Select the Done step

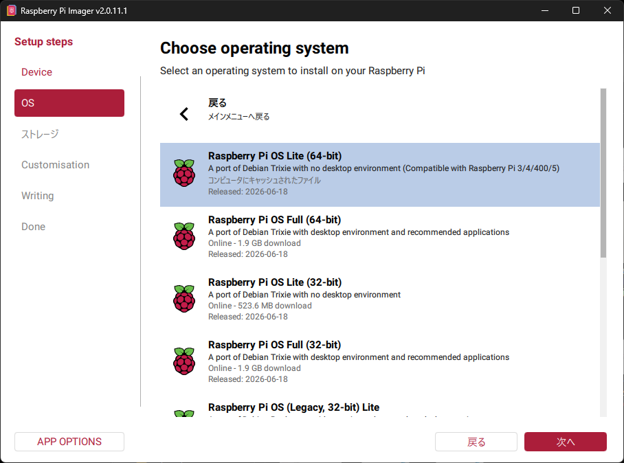[34, 227]
